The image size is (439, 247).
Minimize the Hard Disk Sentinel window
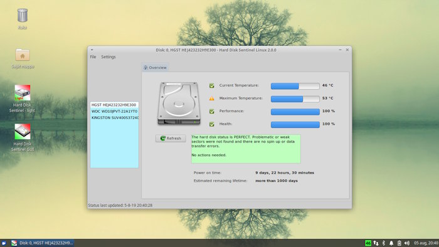[x=340, y=50]
